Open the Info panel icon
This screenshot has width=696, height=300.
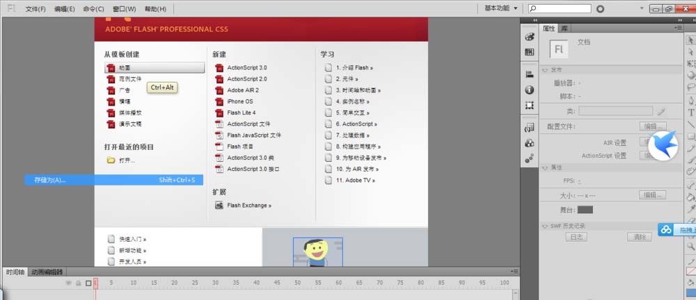[x=529, y=90]
